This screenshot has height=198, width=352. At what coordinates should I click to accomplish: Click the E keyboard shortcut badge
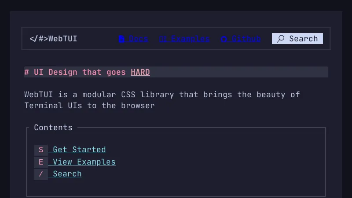(x=41, y=162)
